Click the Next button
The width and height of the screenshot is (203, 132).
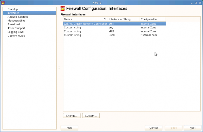(x=193, y=128)
